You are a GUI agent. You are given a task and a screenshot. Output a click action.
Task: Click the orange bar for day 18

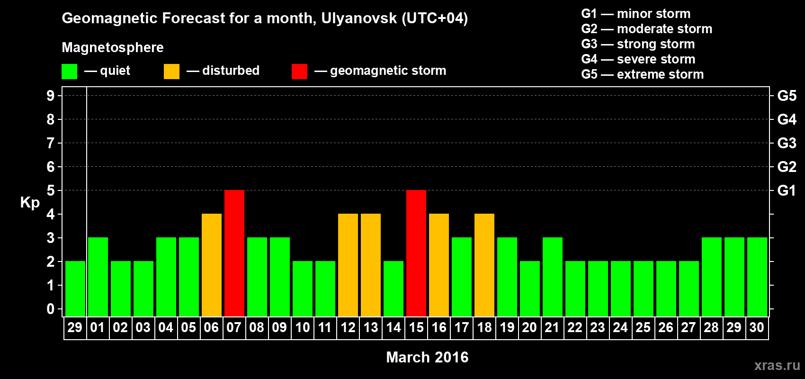pos(484,265)
